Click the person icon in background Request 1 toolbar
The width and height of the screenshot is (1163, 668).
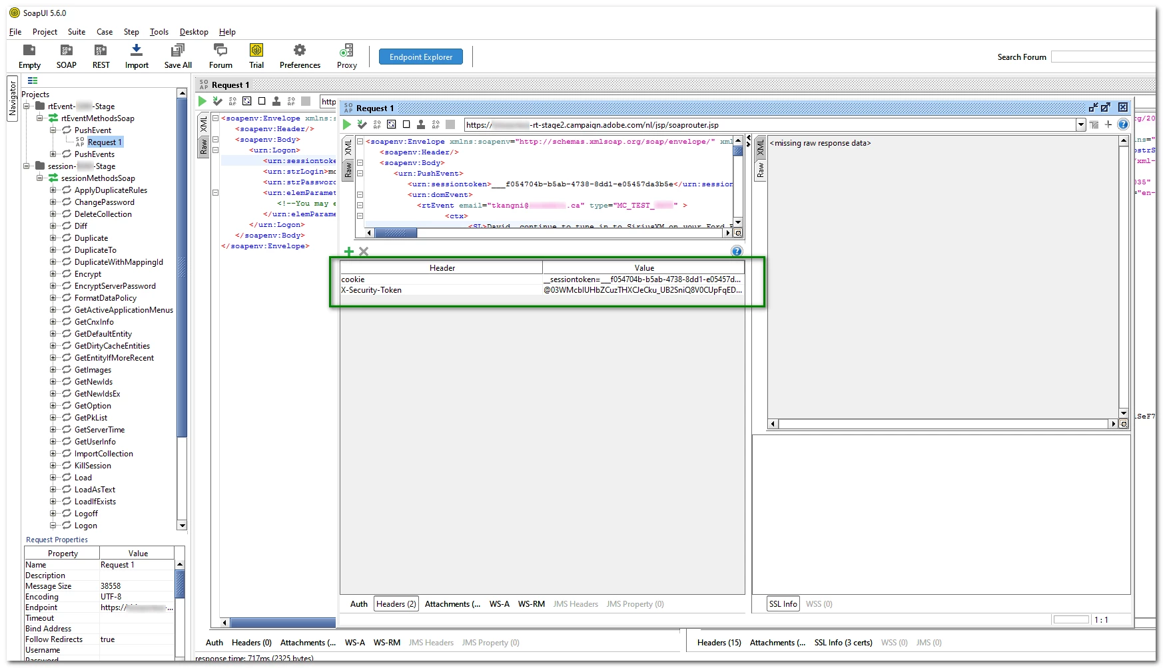coord(276,101)
